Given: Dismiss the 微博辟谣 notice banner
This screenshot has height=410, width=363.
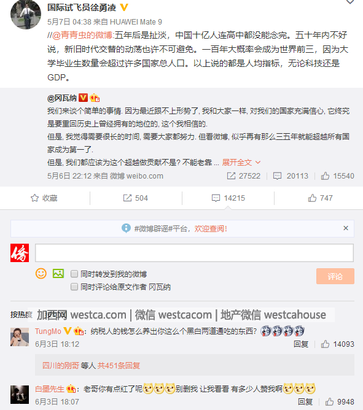Looking at the screenshot, I should [x=346, y=228].
